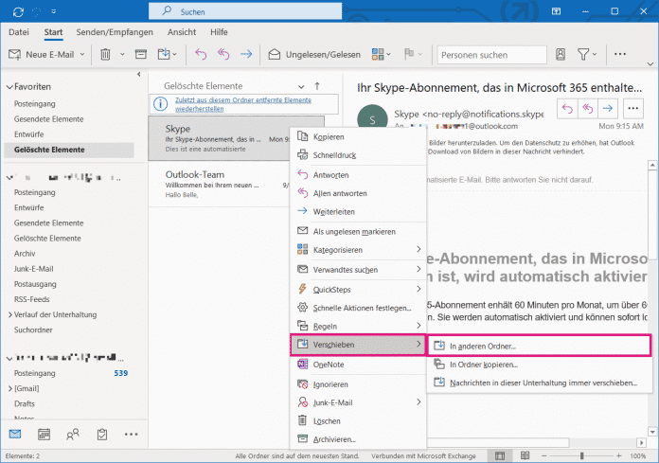Image resolution: width=659 pixels, height=463 pixels.
Task: Switch to the Senden/Empfangen tab
Action: click(115, 32)
